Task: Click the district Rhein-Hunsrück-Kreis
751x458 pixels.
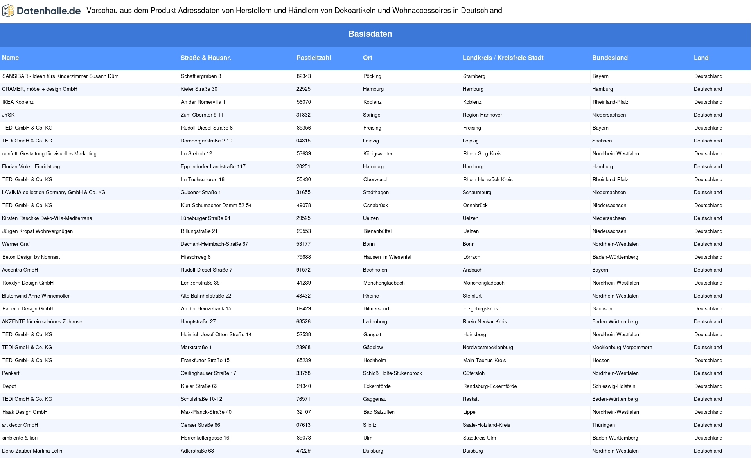Action: 488,179
